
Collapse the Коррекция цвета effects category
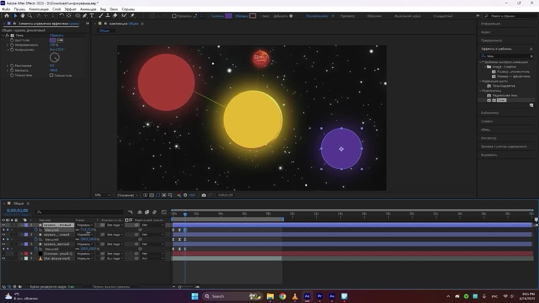[x=480, y=81]
